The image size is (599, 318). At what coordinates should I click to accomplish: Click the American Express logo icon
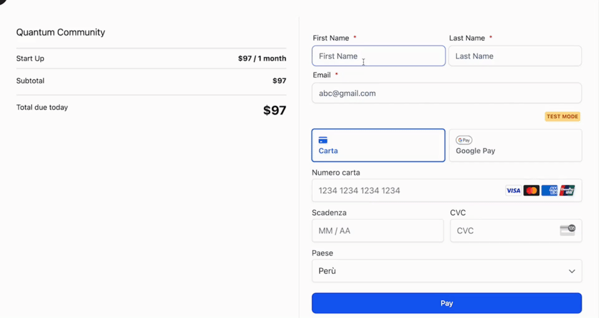(x=549, y=191)
